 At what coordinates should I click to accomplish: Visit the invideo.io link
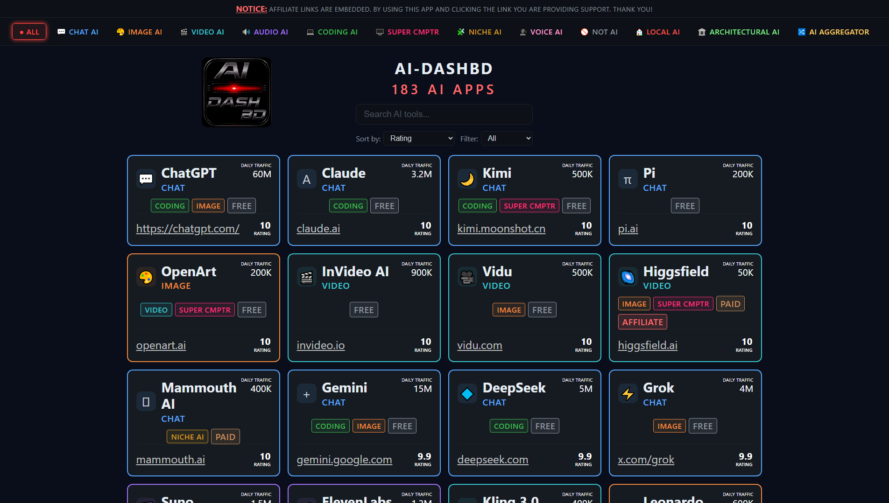[321, 345]
